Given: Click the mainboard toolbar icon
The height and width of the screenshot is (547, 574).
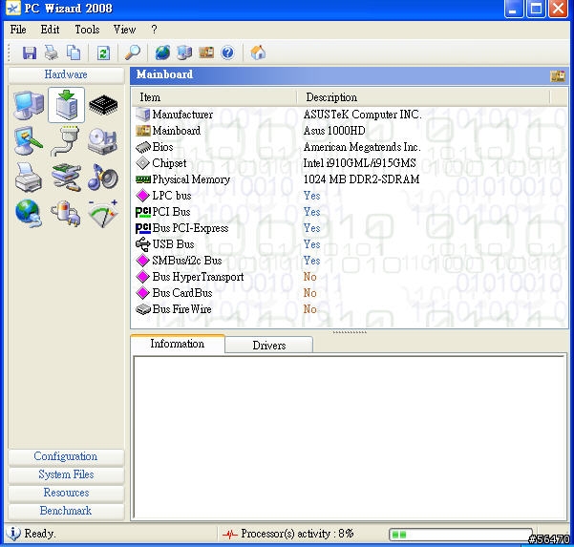Looking at the screenshot, I should pos(206,53).
